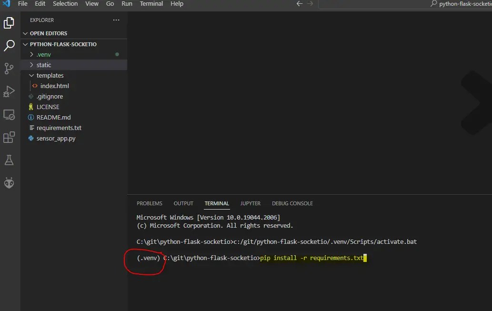The height and width of the screenshot is (311, 492).
Task: Switch to the JUPYTER panel tab
Action: [x=251, y=203]
